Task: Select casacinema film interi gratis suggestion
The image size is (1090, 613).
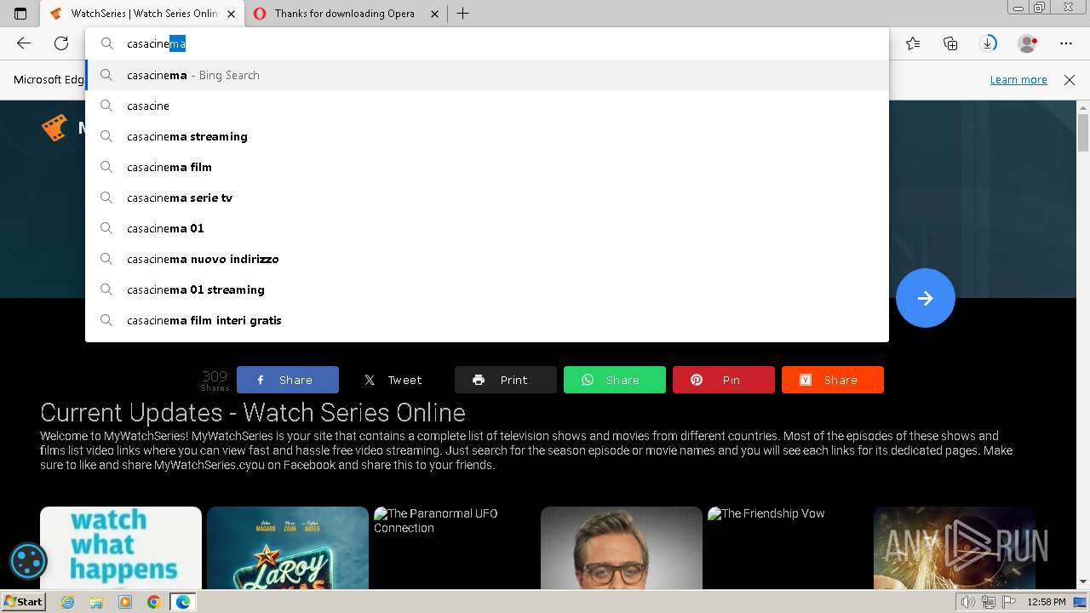Action: 487,320
